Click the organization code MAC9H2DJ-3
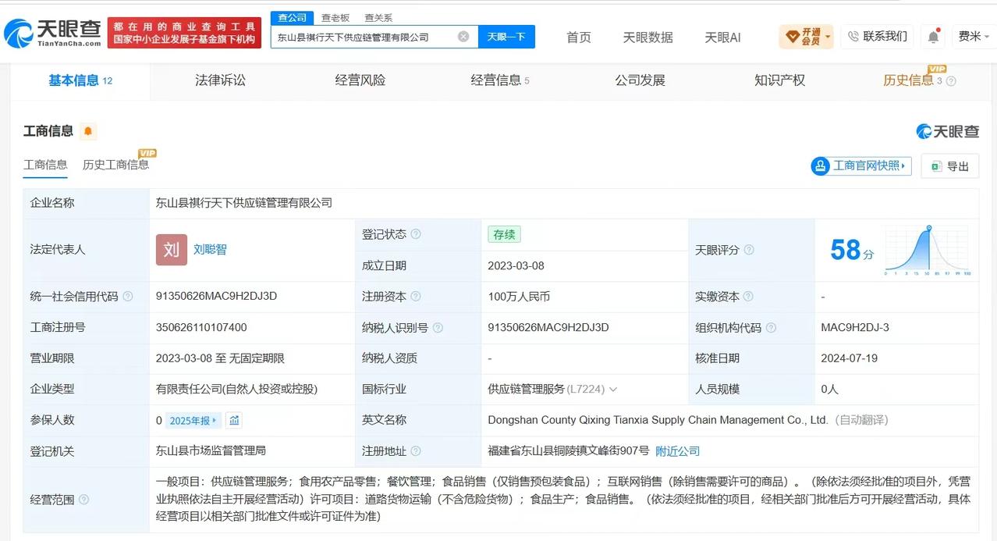This screenshot has height=541, width=997. click(x=855, y=328)
